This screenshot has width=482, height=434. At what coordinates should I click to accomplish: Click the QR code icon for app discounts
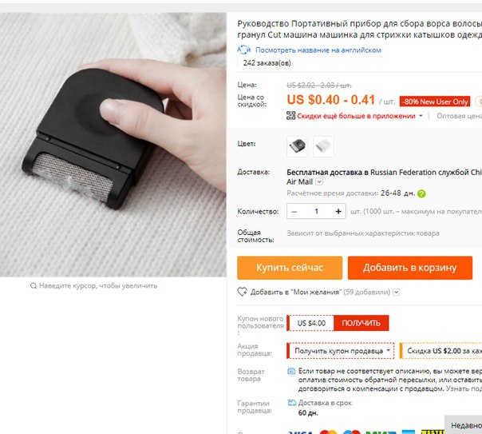[290, 116]
